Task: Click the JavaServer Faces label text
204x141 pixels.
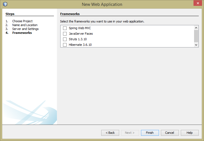Action: click(x=81, y=34)
